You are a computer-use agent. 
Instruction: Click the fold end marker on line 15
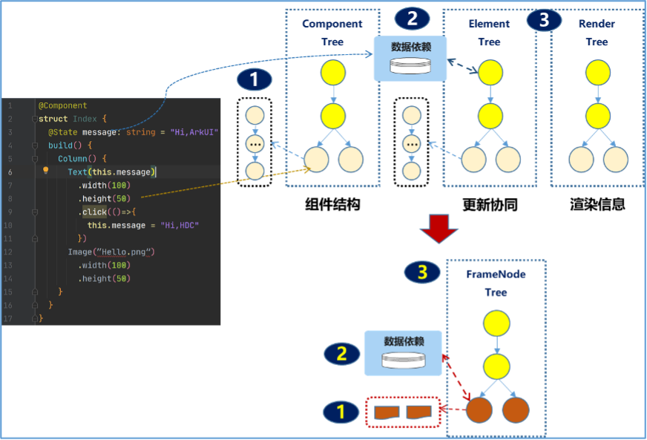35,292
